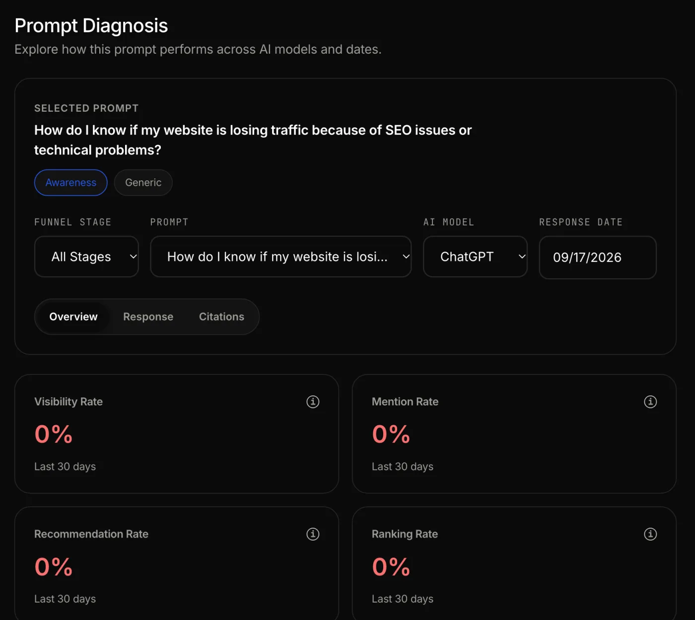Select the selected prompt question text
The height and width of the screenshot is (620, 695).
click(x=253, y=140)
